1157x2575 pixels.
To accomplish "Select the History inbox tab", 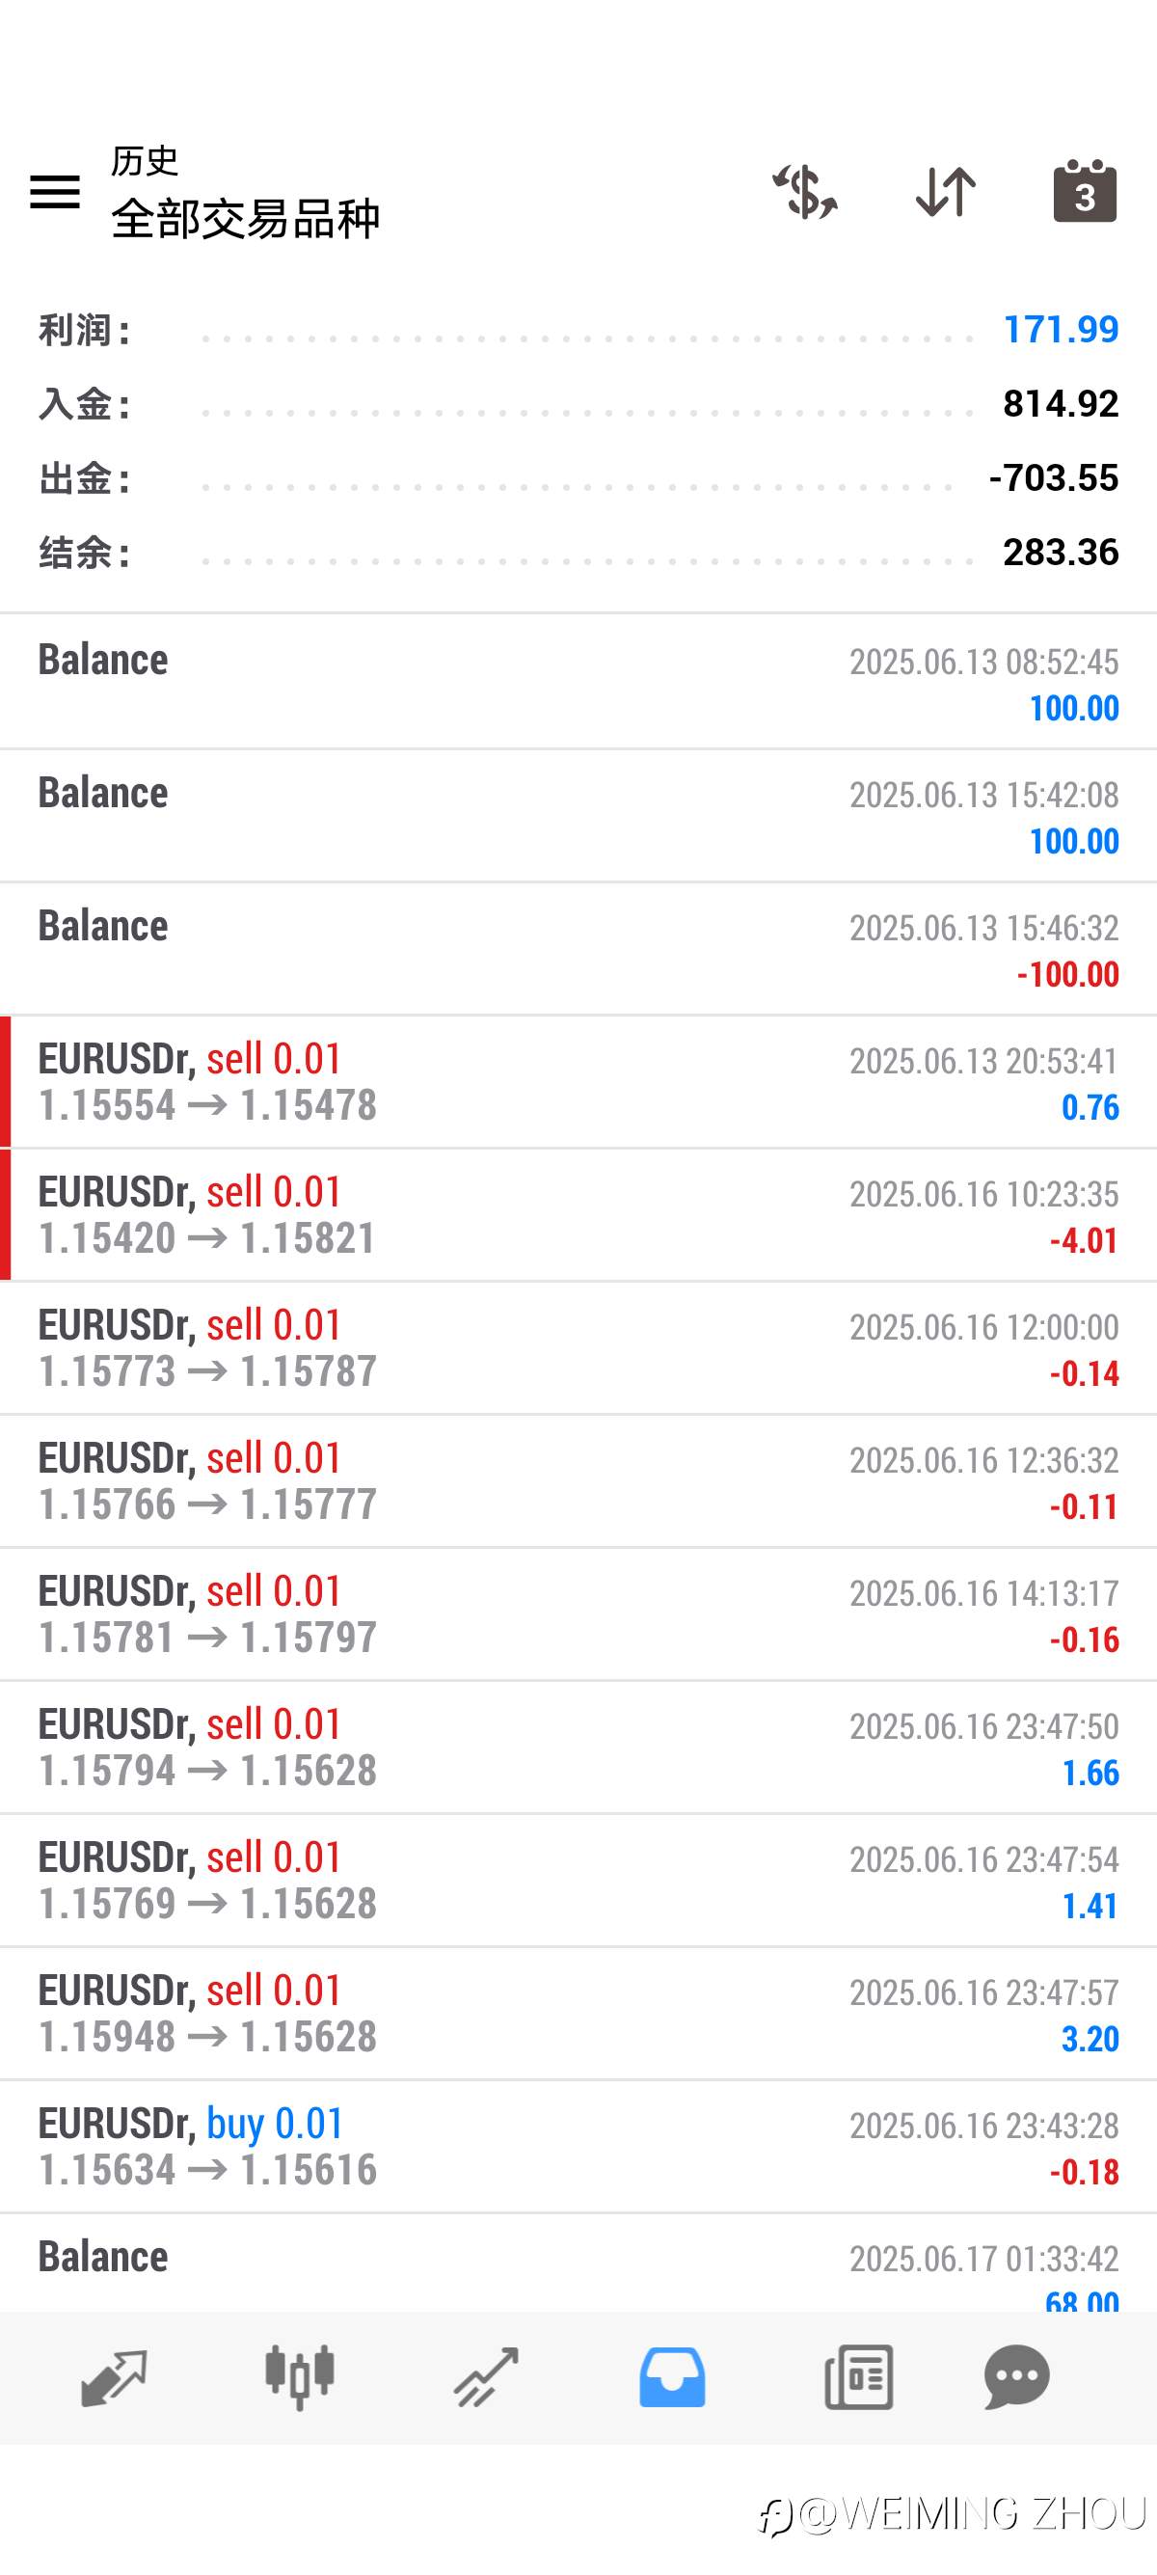I will [672, 2377].
